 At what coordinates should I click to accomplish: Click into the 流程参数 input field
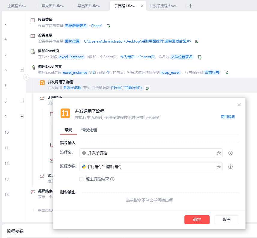(147, 167)
